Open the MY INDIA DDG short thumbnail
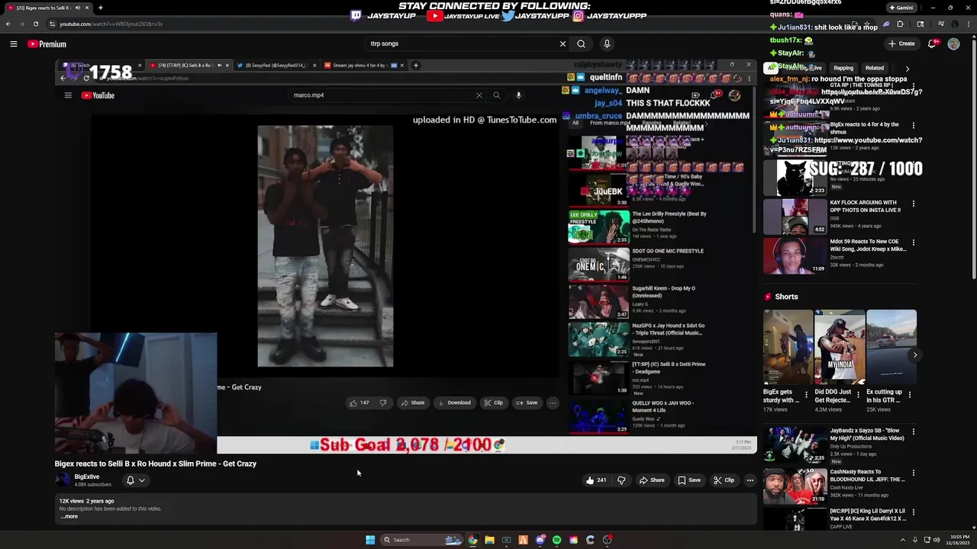The image size is (977, 549). coord(840,348)
